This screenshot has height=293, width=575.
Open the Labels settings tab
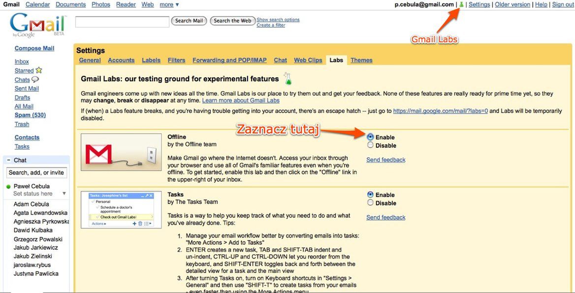coord(151,60)
